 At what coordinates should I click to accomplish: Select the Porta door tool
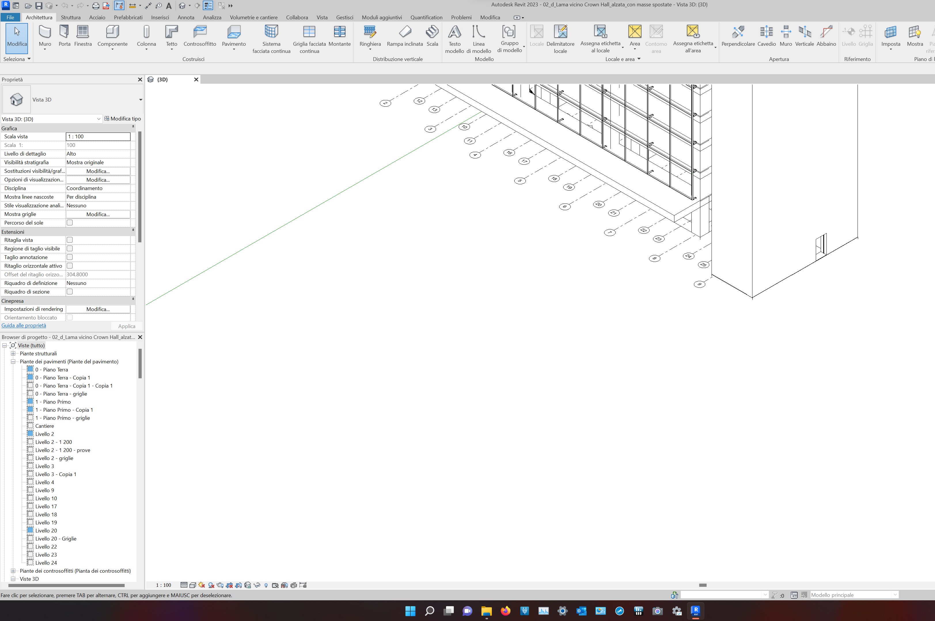(x=64, y=36)
